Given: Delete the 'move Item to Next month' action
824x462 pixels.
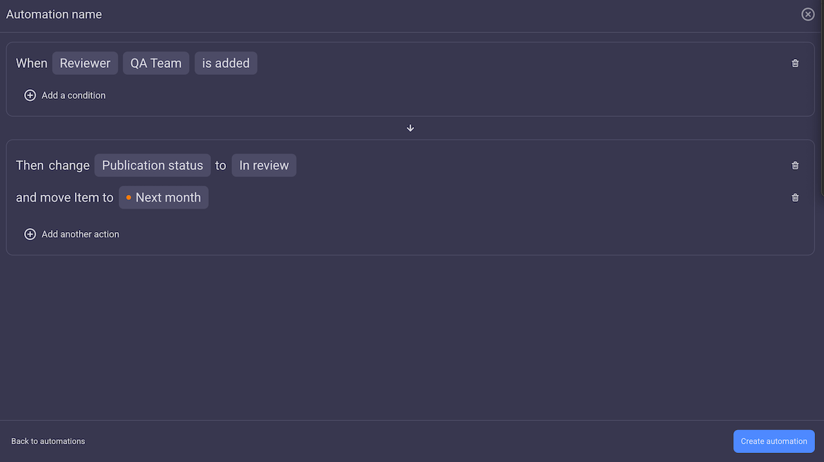Looking at the screenshot, I should pyautogui.click(x=794, y=197).
